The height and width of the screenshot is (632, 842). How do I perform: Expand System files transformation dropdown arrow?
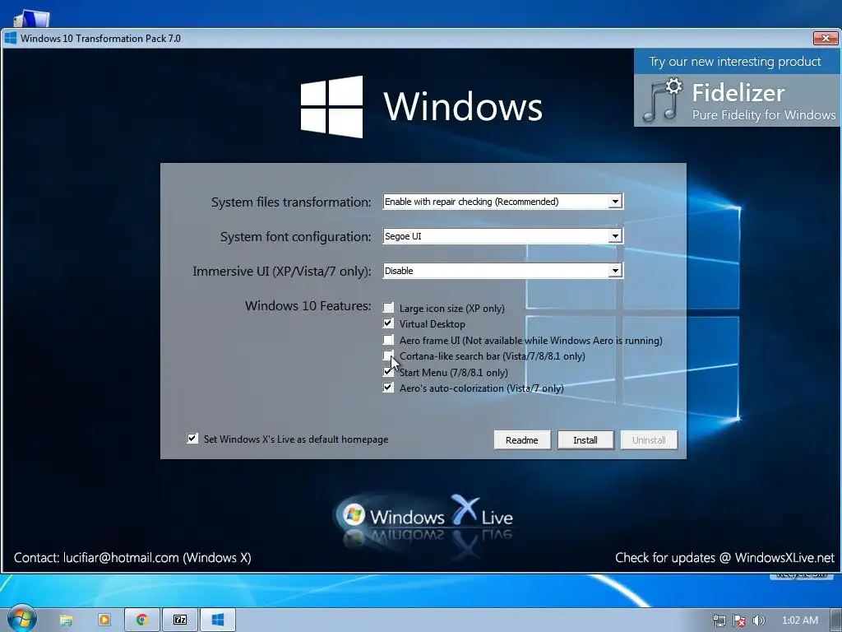[615, 202]
